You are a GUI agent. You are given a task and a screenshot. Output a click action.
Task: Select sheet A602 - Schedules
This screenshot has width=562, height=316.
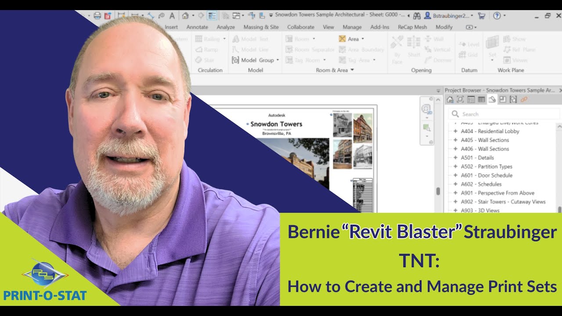click(481, 184)
